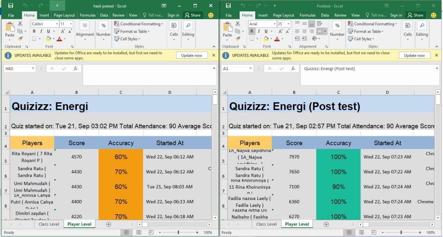Image resolution: width=443 pixels, height=237 pixels.
Task: Toggle Wrap Text in the Posttest window
Action: point(319,24)
